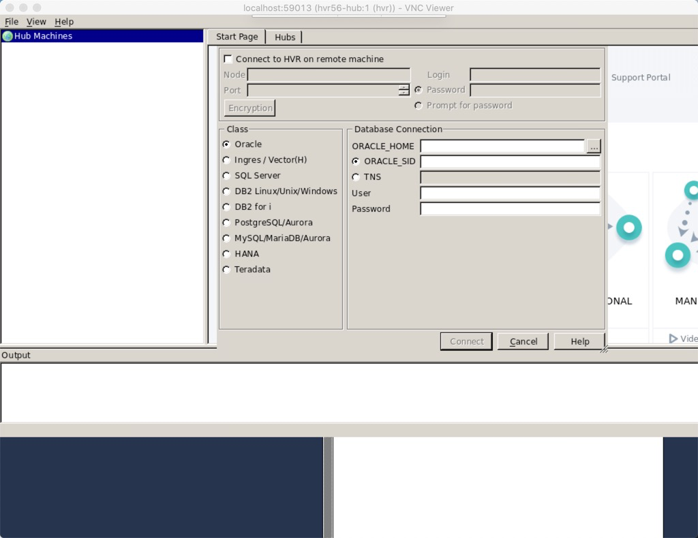Switch to the Start Page tab

coord(237,37)
